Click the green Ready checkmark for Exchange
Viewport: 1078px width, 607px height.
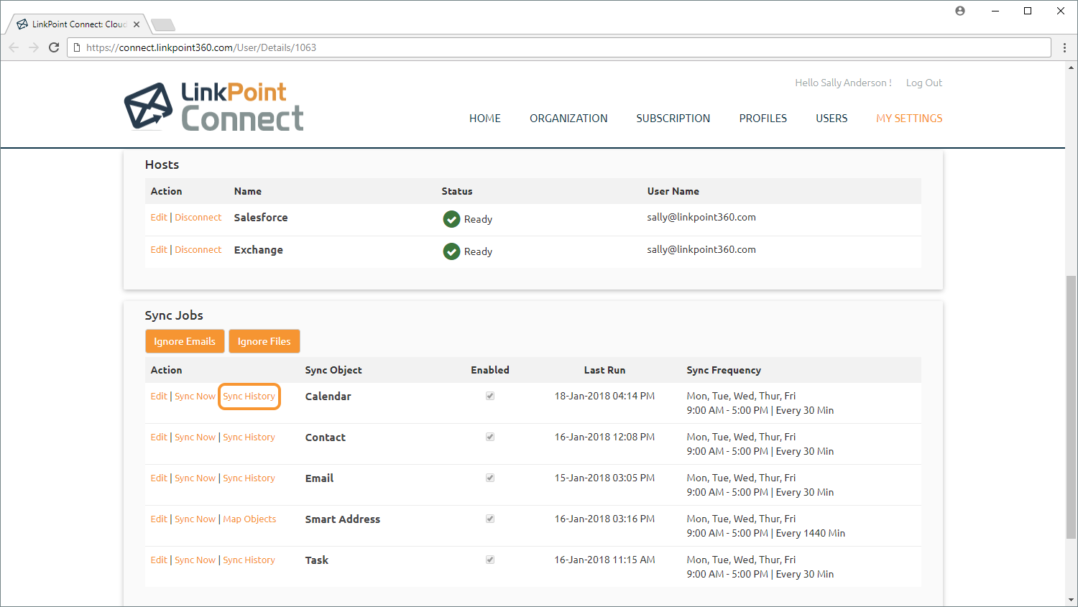tap(451, 251)
